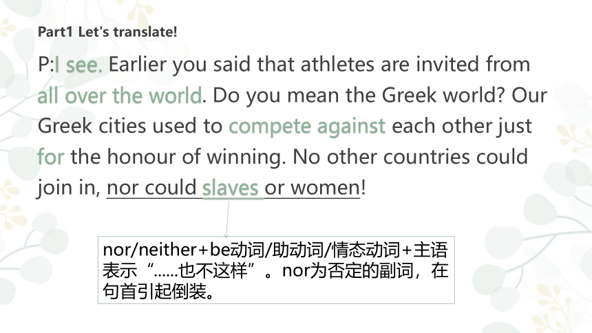Click the phrase "join in," in last line
592x333 pixels.
click(x=69, y=188)
